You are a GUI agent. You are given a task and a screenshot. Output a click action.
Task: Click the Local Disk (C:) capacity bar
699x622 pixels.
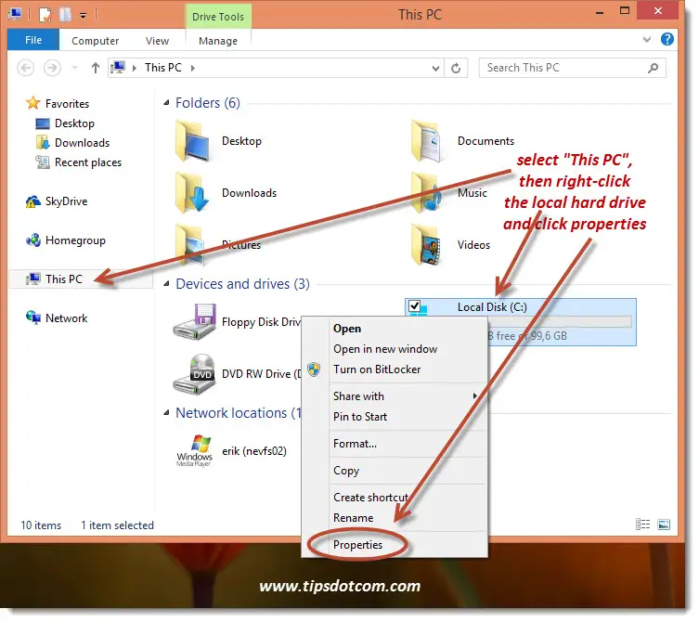tap(560, 321)
